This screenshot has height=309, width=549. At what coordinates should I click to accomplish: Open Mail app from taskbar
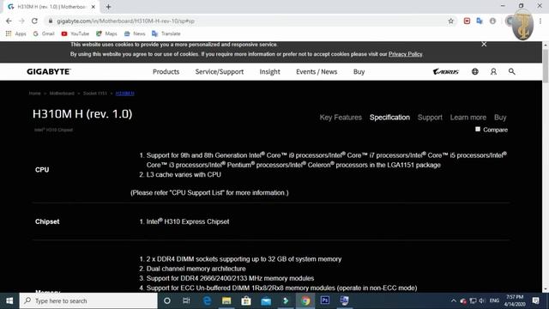pos(266,300)
